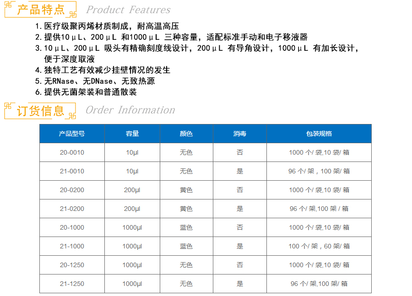This screenshot has width=412, height=296.
Task: Click product model 20-1000 cell
Action: pos(72,227)
